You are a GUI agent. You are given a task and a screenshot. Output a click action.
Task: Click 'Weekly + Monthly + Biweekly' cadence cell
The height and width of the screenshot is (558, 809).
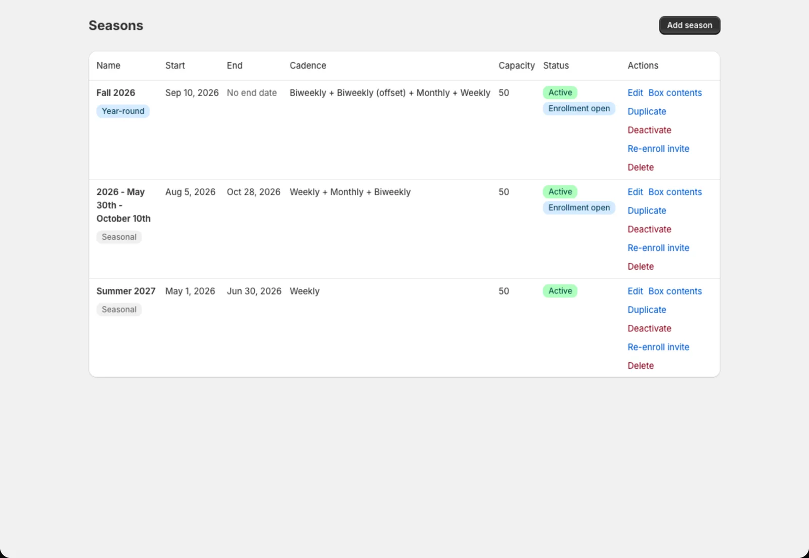pyautogui.click(x=350, y=192)
